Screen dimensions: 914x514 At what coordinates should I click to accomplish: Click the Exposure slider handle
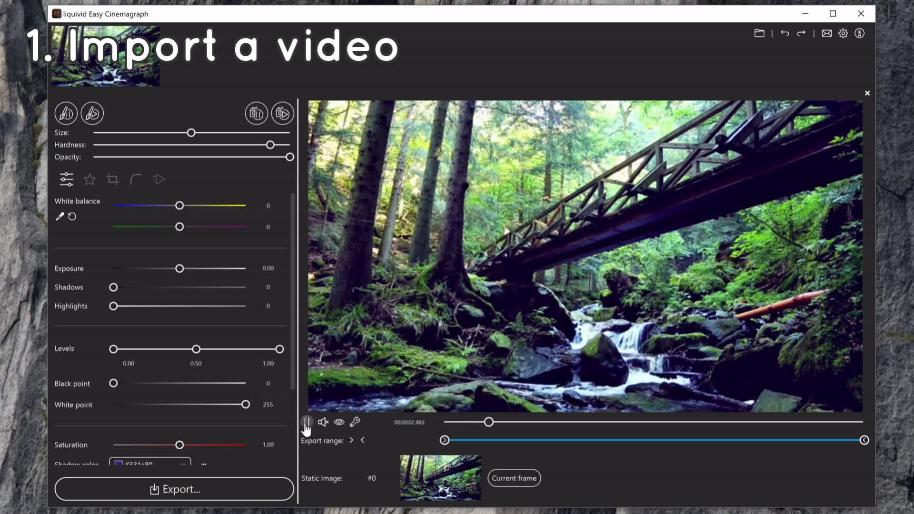tap(179, 268)
